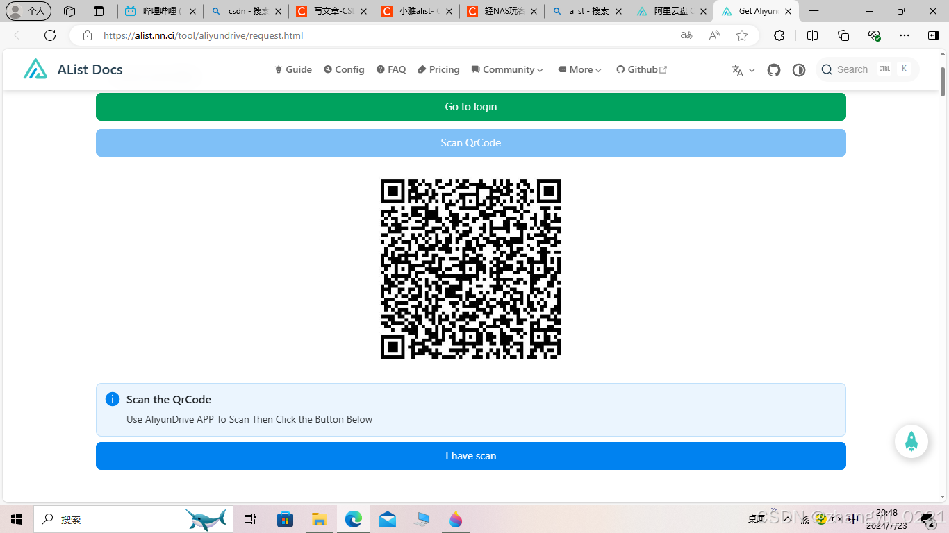This screenshot has width=949, height=533.
Task: Click the page vertical scrollbar thumb
Action: pyautogui.click(x=943, y=82)
